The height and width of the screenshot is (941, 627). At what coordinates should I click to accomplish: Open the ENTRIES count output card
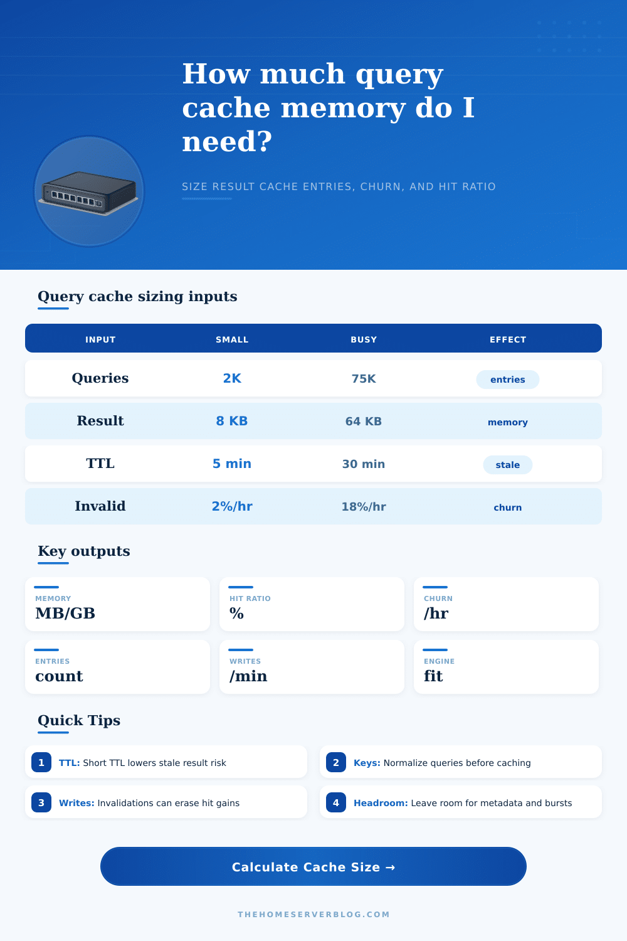[x=118, y=667]
